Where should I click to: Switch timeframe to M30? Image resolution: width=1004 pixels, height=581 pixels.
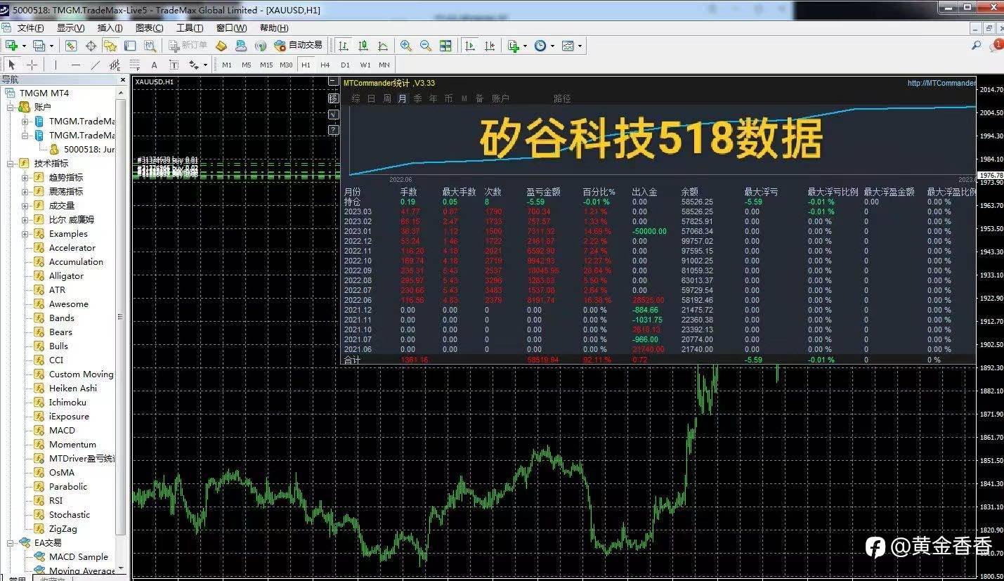coord(285,65)
